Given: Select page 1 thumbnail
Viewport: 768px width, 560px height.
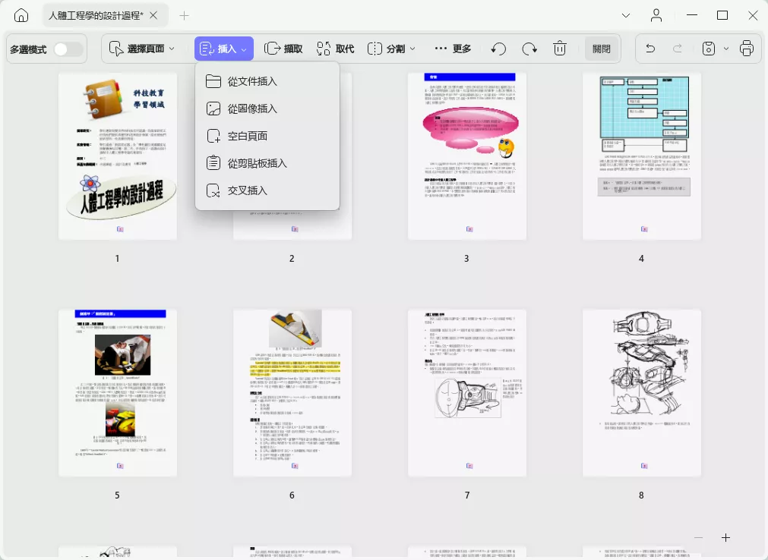Looking at the screenshot, I should click(118, 156).
